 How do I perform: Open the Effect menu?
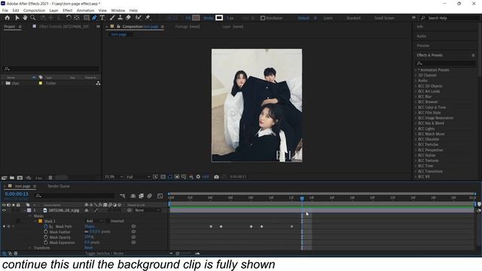click(x=68, y=11)
